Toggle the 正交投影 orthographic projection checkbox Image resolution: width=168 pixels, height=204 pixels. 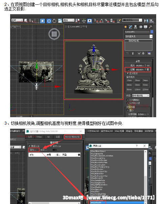point(128,73)
